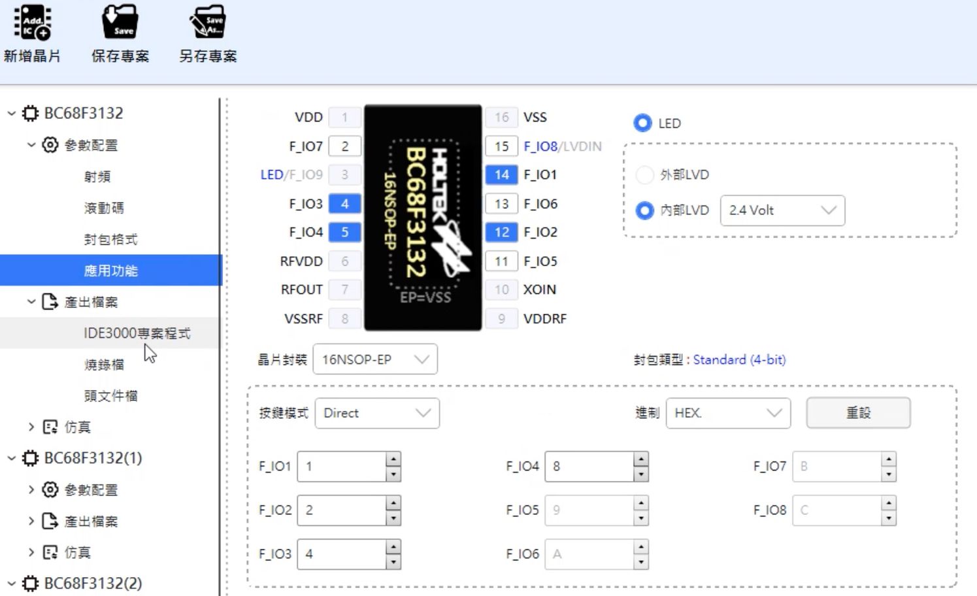
Task: Click the F_IO4 value input field
Action: (589, 467)
